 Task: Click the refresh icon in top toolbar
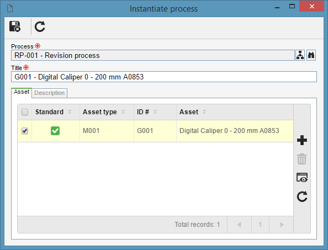click(x=40, y=26)
